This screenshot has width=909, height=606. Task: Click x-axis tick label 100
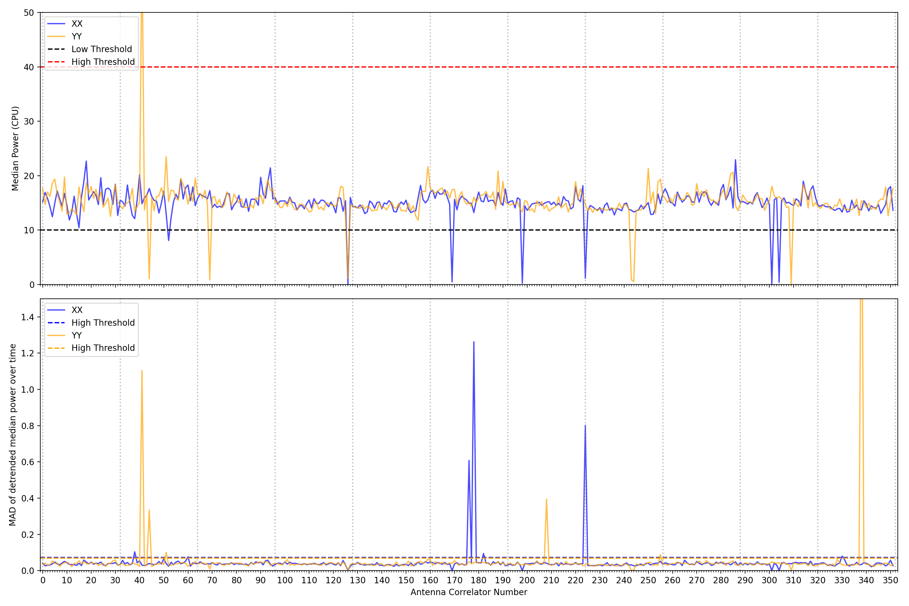tap(285, 581)
